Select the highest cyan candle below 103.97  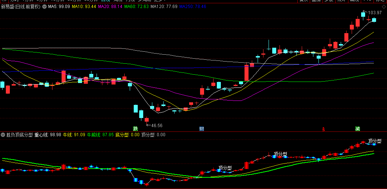363,15
